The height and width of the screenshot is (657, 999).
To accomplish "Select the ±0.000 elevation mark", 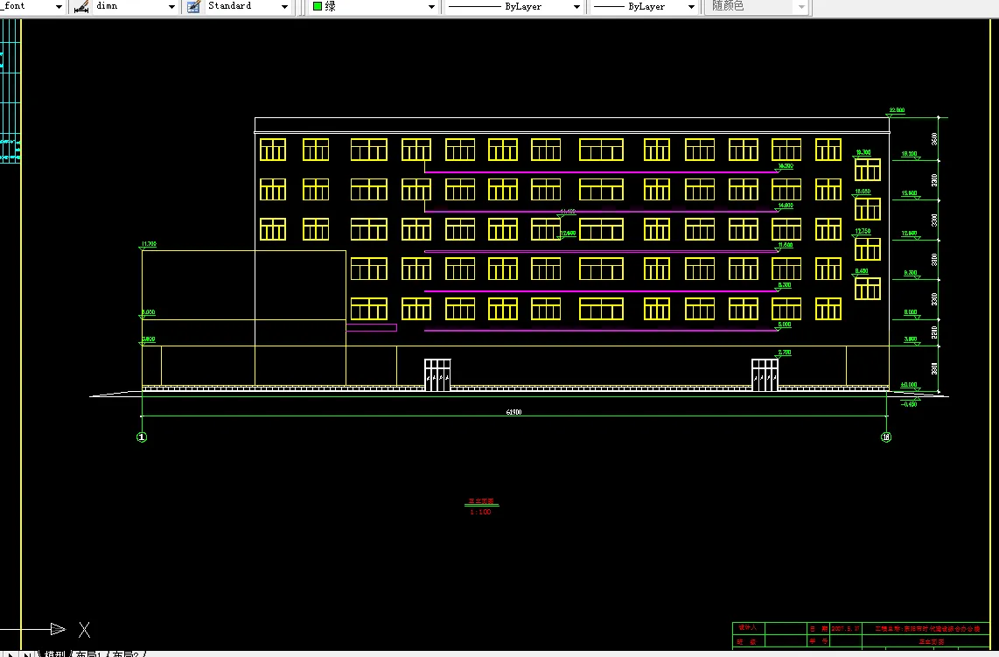I will [x=909, y=385].
